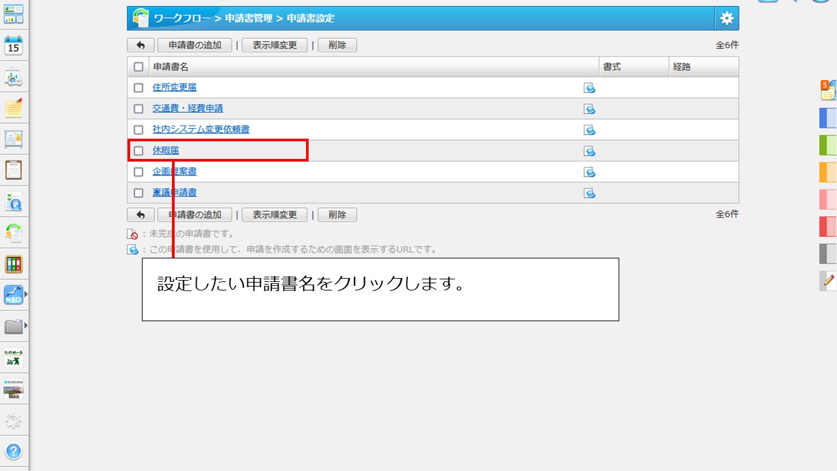Click the URL icon for 休暇届
This screenshot has height=471, width=837.
[590, 151]
